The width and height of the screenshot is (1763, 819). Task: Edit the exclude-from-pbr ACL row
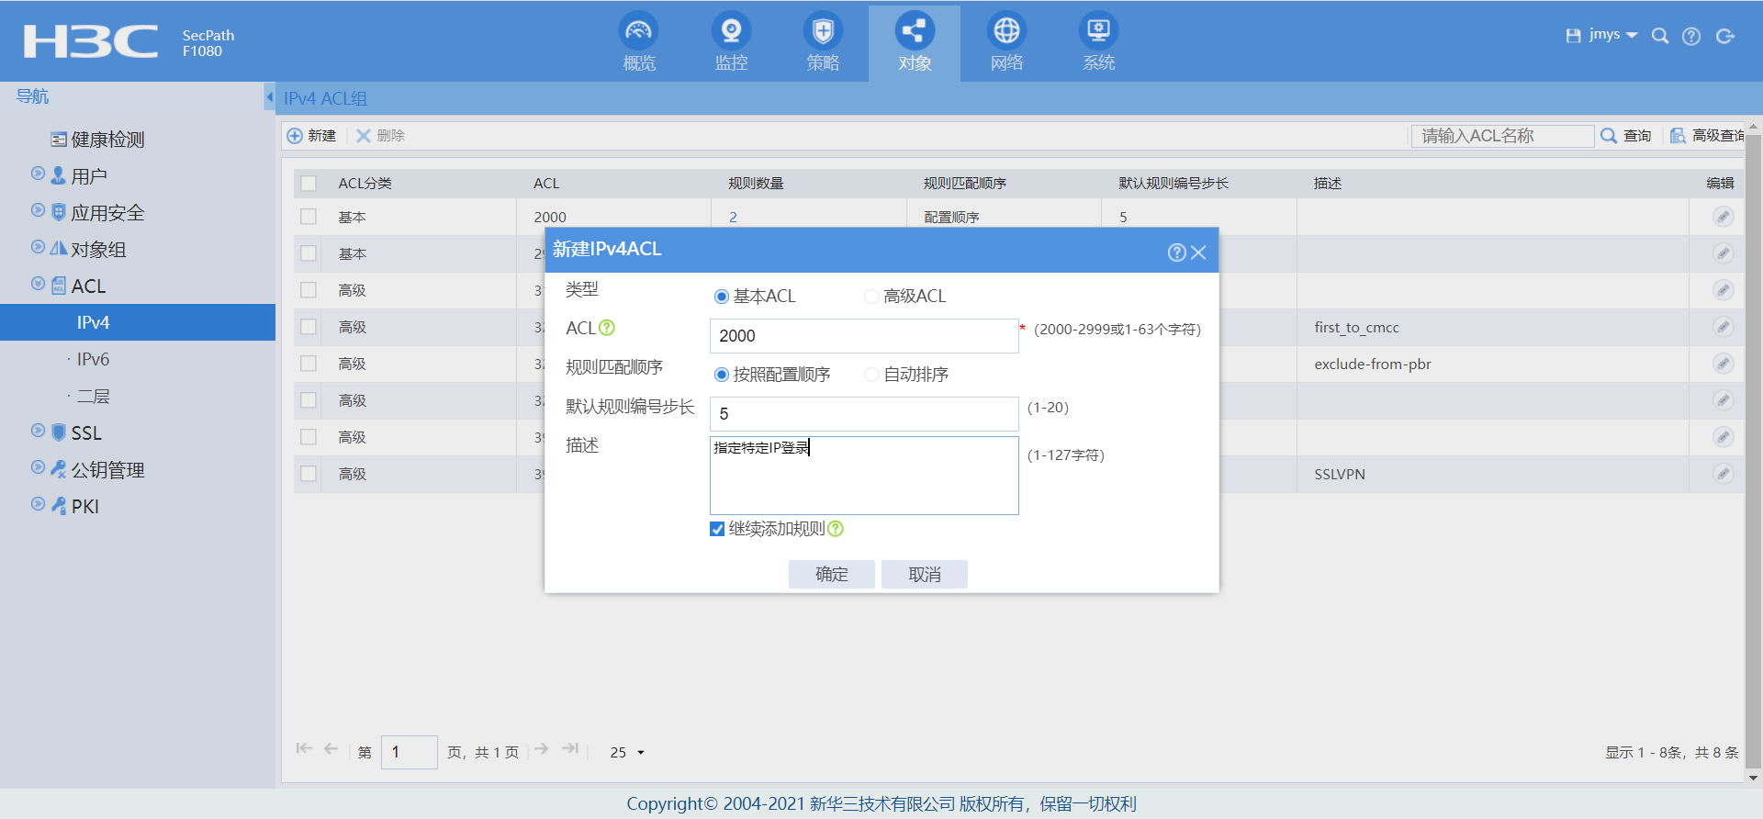1724,364
